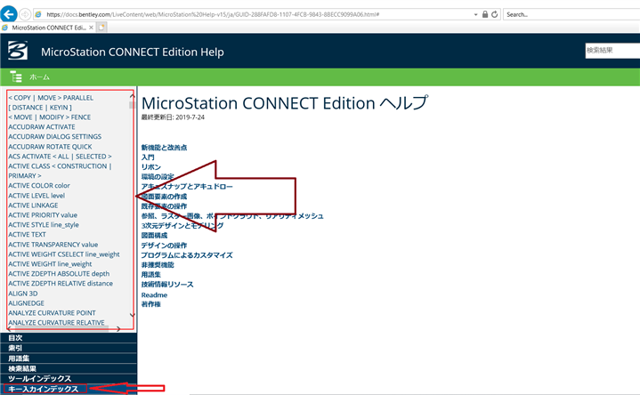
Task: Open ANALYZE CURVATURE RELATIVE entry
Action: coord(56,323)
